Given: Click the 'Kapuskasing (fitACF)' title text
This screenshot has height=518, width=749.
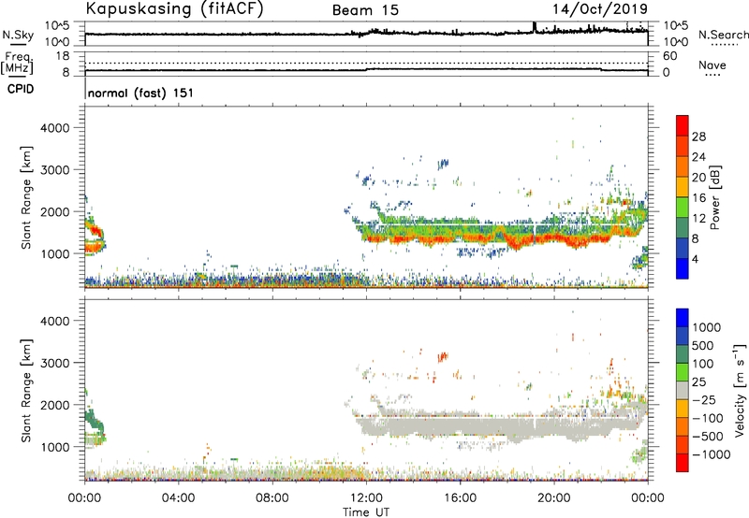Looking at the screenshot, I should coord(174,9).
